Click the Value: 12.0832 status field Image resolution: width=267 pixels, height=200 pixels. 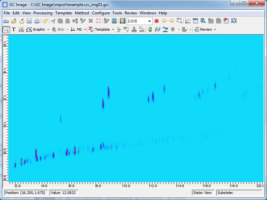(x=64, y=193)
